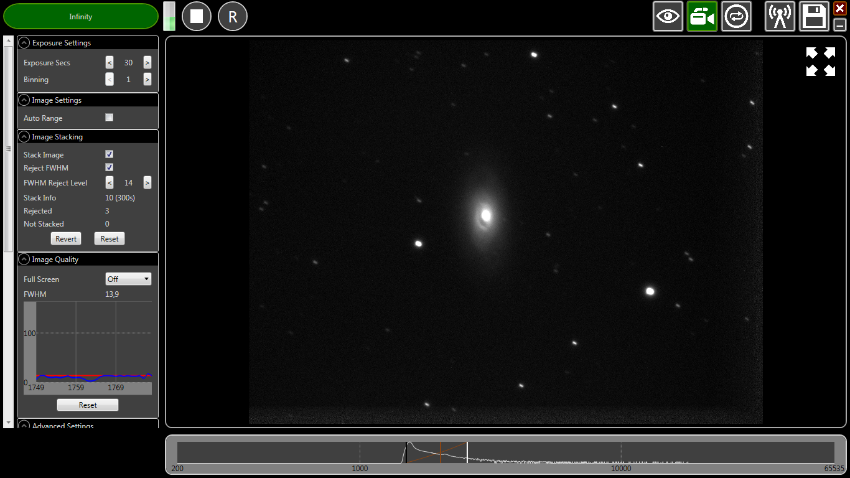Viewport: 850px width, 478px height.
Task: Collapse the Image Stacking section
Action: coord(24,137)
